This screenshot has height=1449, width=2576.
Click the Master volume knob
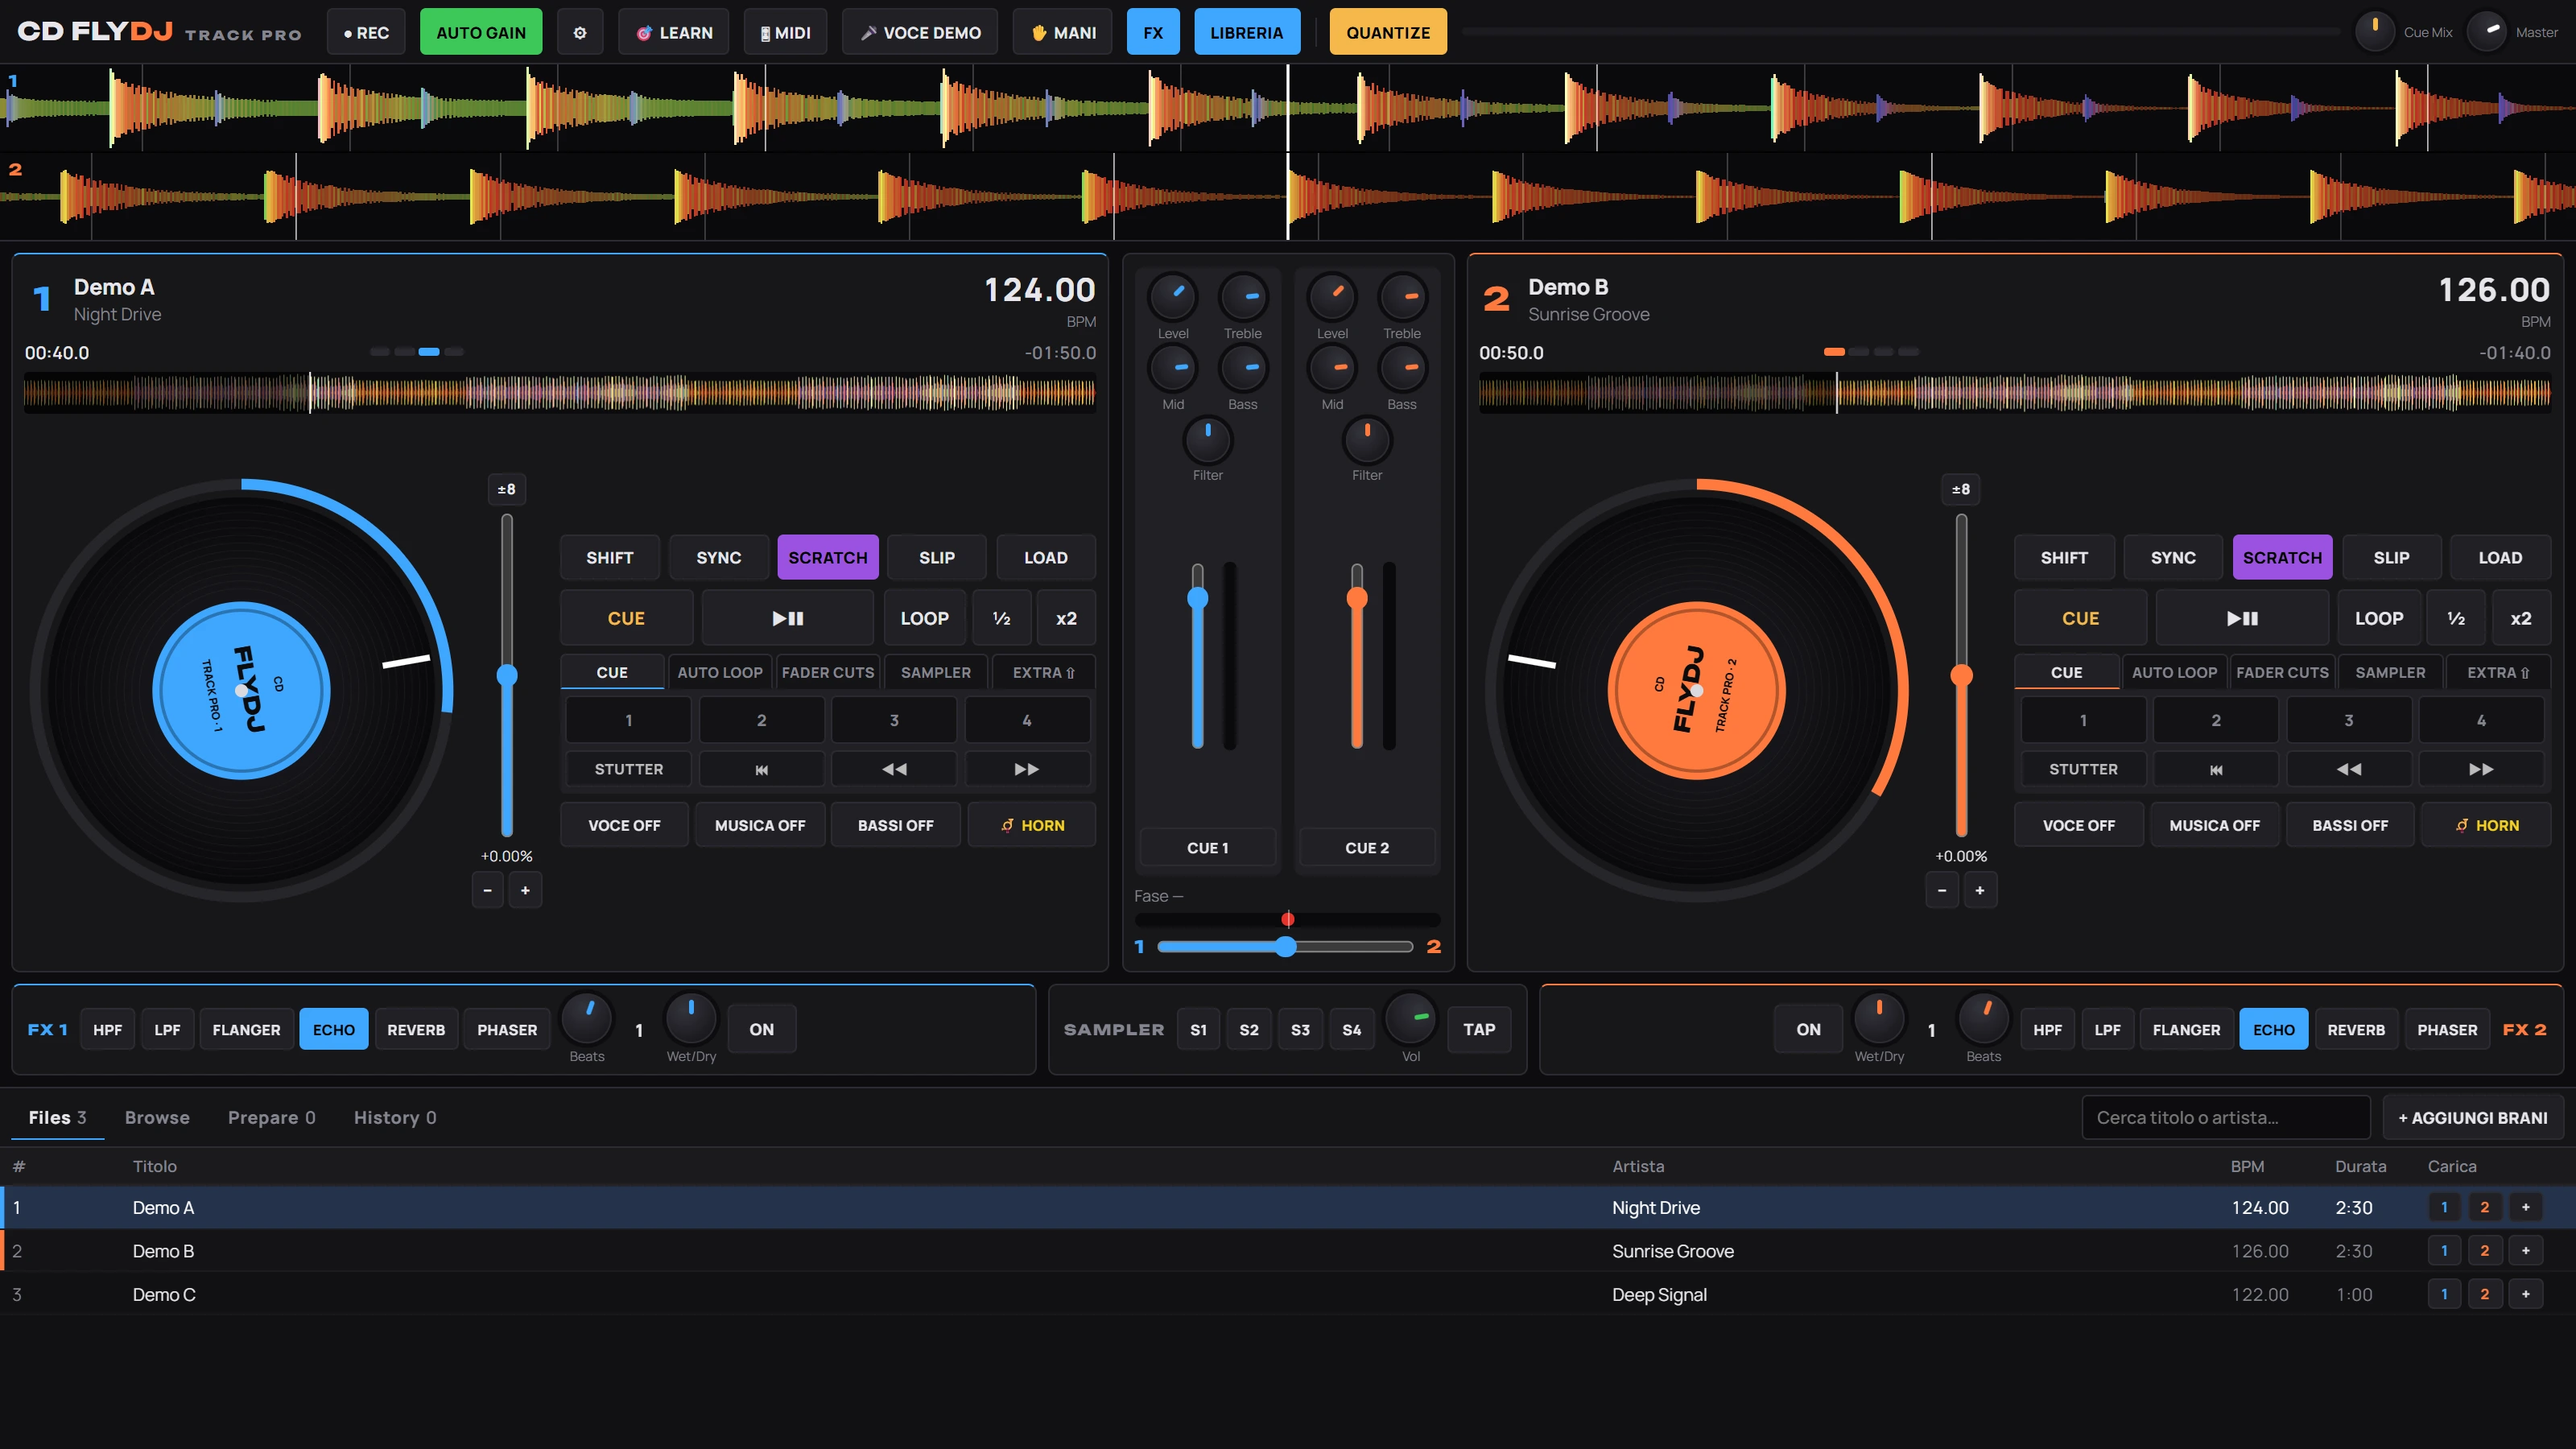[x=2487, y=32]
